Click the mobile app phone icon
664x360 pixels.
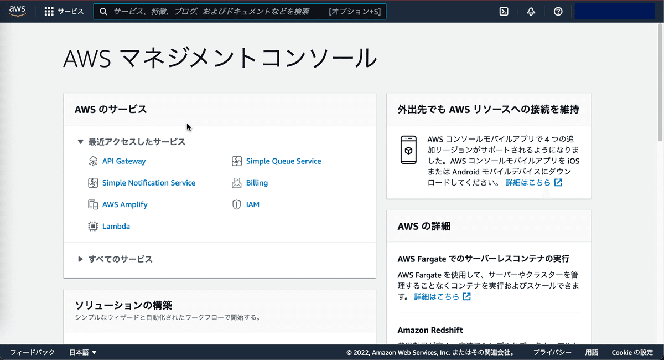point(408,150)
